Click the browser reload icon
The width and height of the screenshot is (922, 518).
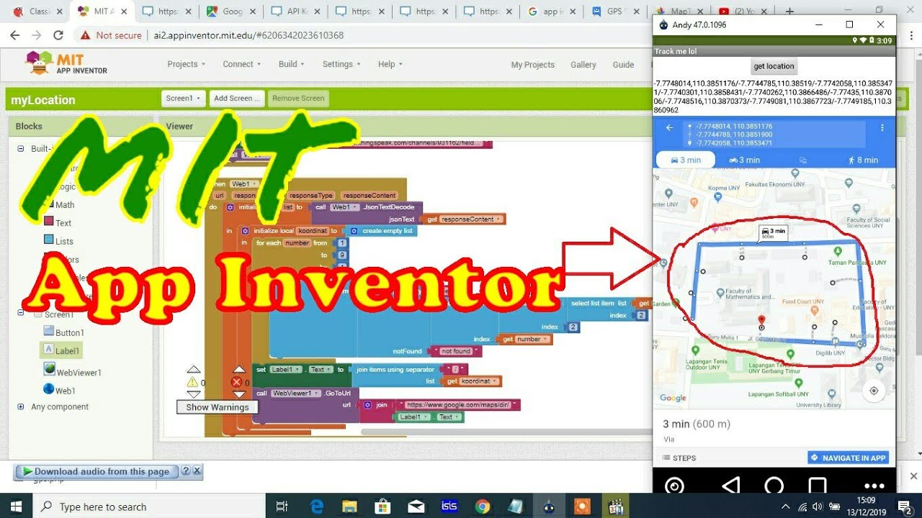click(58, 35)
